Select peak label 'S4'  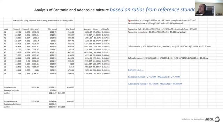(x=5, y=61)
